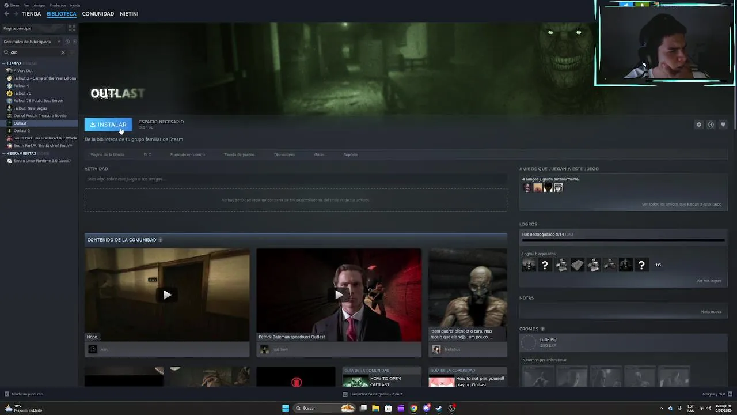Click help icon next to Contenido de la comunidad
This screenshot has height=415, width=737.
tap(161, 240)
